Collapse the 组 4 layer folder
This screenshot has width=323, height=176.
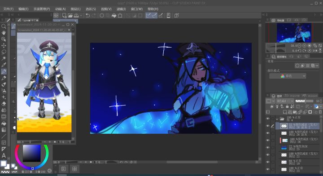click(277, 119)
